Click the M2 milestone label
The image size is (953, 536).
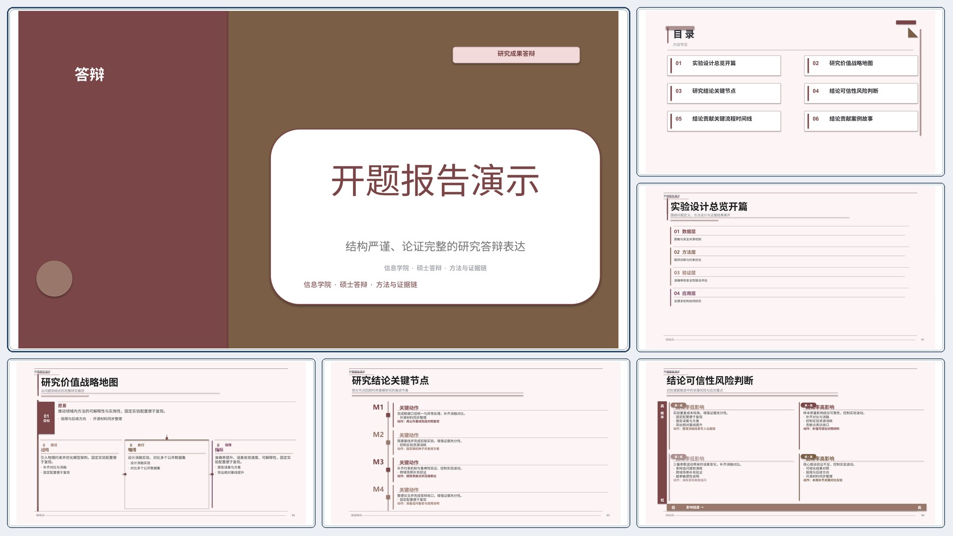[x=378, y=435]
